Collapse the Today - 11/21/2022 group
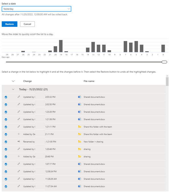The image size is (169, 196). coord(13,89)
